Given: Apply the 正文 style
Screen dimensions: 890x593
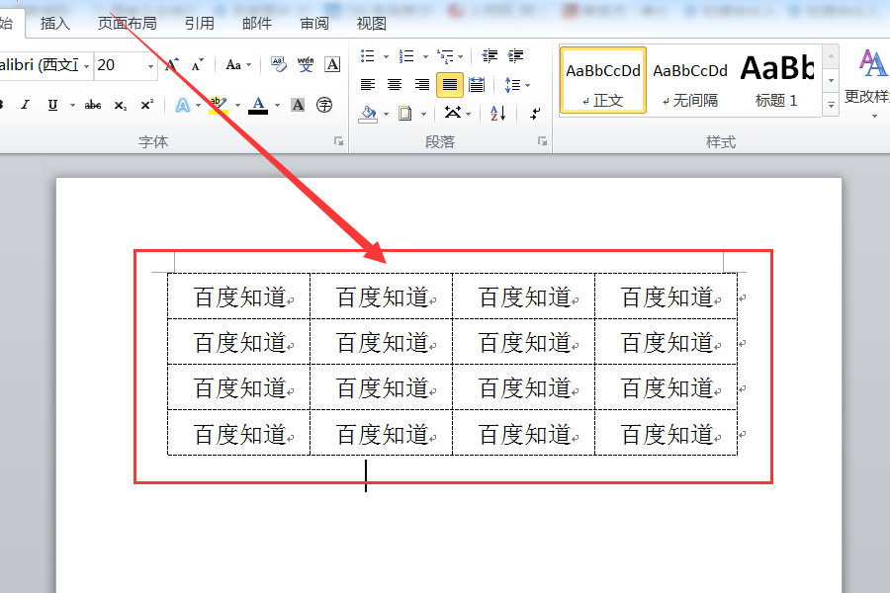Looking at the screenshot, I should (x=603, y=81).
